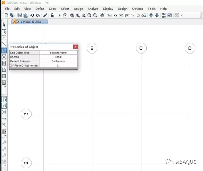The image size is (203, 171).
Task: Open the Section dropdown showing Beam
Action: click(58, 57)
